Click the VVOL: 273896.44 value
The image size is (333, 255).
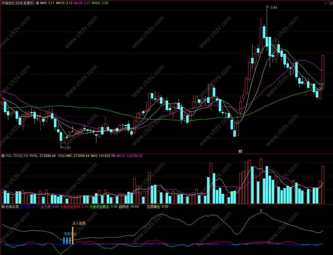coord(42,156)
